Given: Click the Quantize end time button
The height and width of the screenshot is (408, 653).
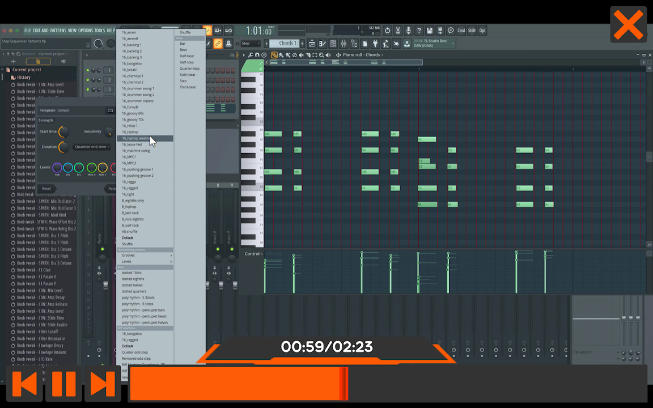Looking at the screenshot, I should pos(91,147).
